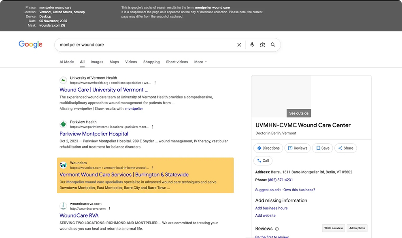The width and height of the screenshot is (402, 238).
Task: Click the knowledge panel photo placeholder
Action: click(x=281, y=96)
